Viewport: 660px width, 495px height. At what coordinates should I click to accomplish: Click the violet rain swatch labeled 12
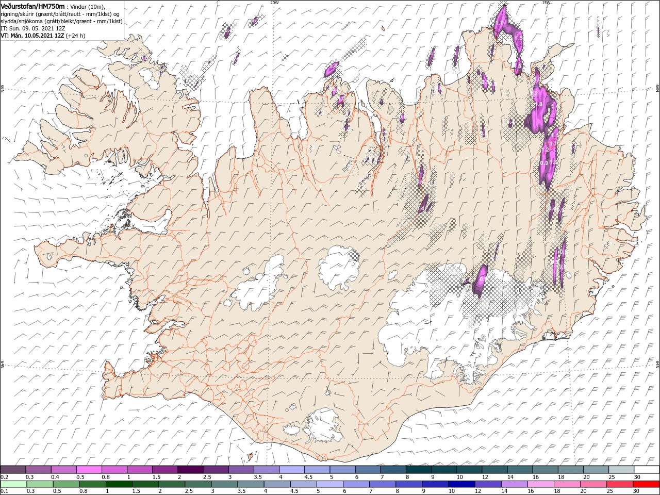tap(487, 484)
